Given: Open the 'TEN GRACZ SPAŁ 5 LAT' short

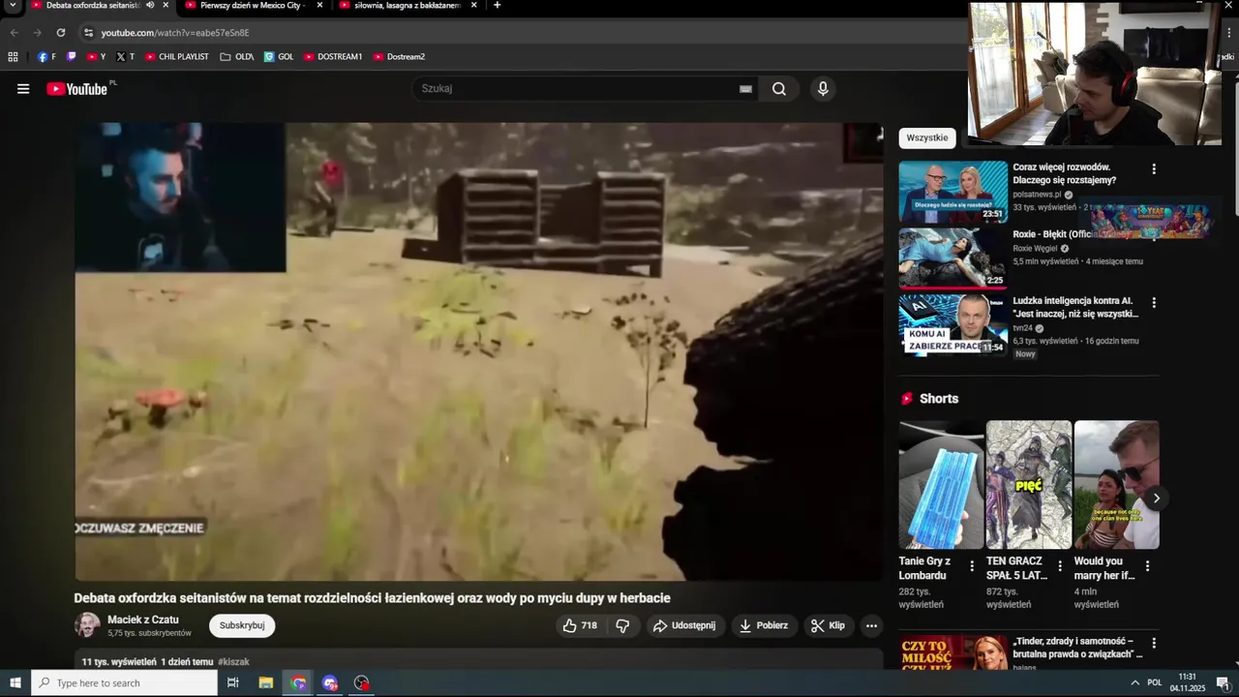Looking at the screenshot, I should 1029,484.
